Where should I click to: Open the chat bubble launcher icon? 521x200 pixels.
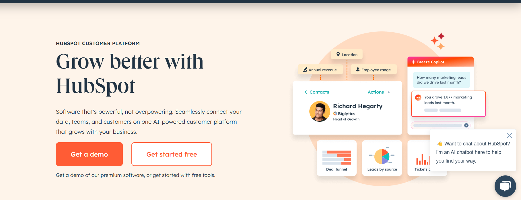click(x=505, y=186)
